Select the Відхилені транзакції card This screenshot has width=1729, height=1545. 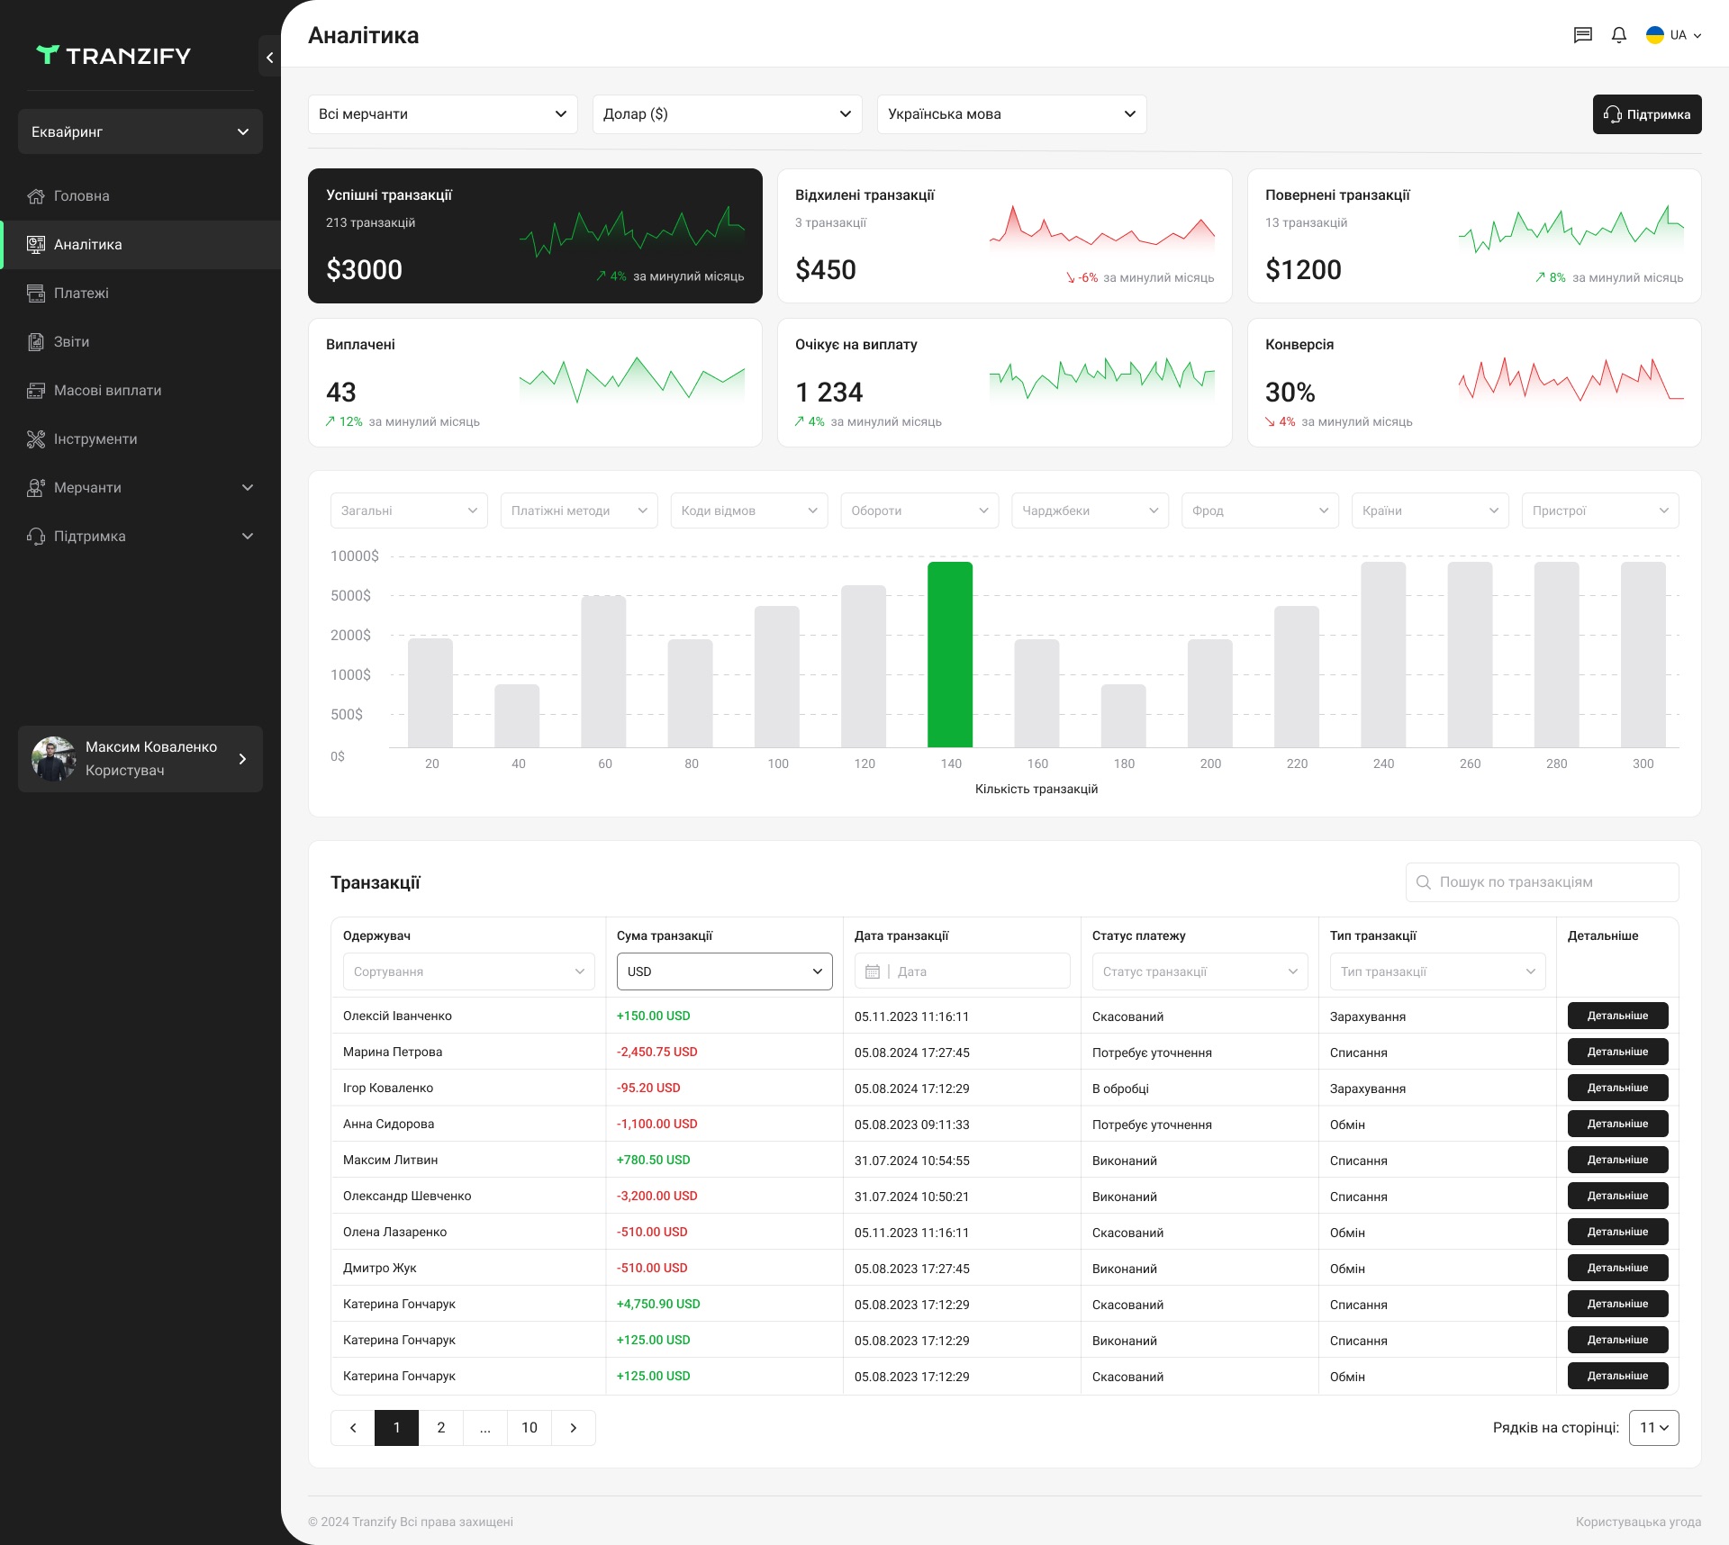[1004, 236]
